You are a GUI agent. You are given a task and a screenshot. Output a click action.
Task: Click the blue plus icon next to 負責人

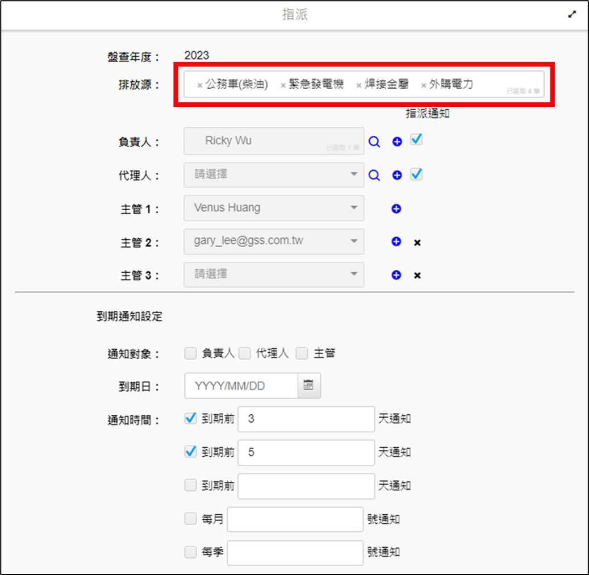(x=397, y=142)
